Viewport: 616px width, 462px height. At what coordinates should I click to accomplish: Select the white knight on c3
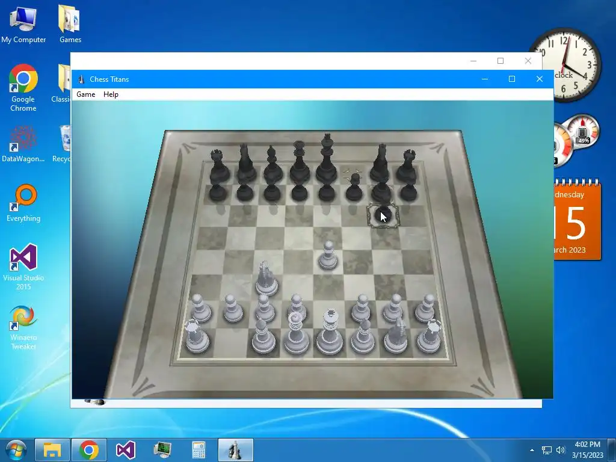pyautogui.click(x=266, y=279)
